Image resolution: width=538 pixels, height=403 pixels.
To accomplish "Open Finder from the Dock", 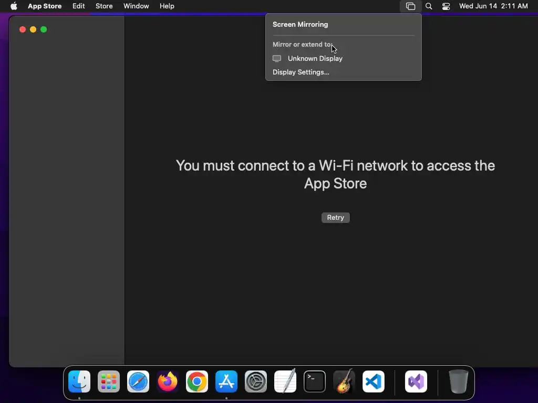I will tap(79, 381).
